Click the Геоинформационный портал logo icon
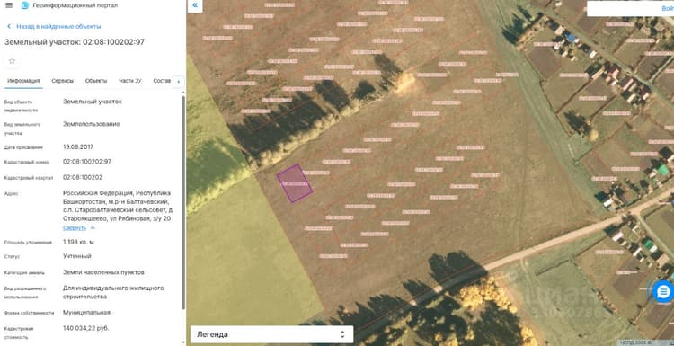Screen dimensions: 674x346 coord(25,5)
